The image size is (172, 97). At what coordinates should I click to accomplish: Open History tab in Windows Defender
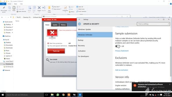click(63, 25)
